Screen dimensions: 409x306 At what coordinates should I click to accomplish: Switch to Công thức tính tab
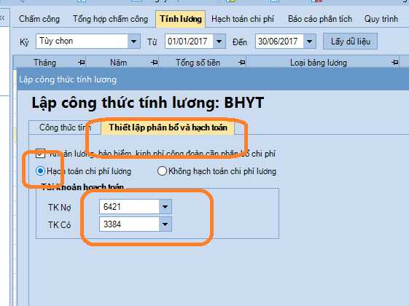tap(65, 127)
